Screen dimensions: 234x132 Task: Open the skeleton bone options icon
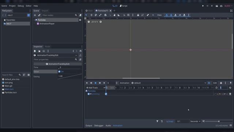[x=148, y=15]
